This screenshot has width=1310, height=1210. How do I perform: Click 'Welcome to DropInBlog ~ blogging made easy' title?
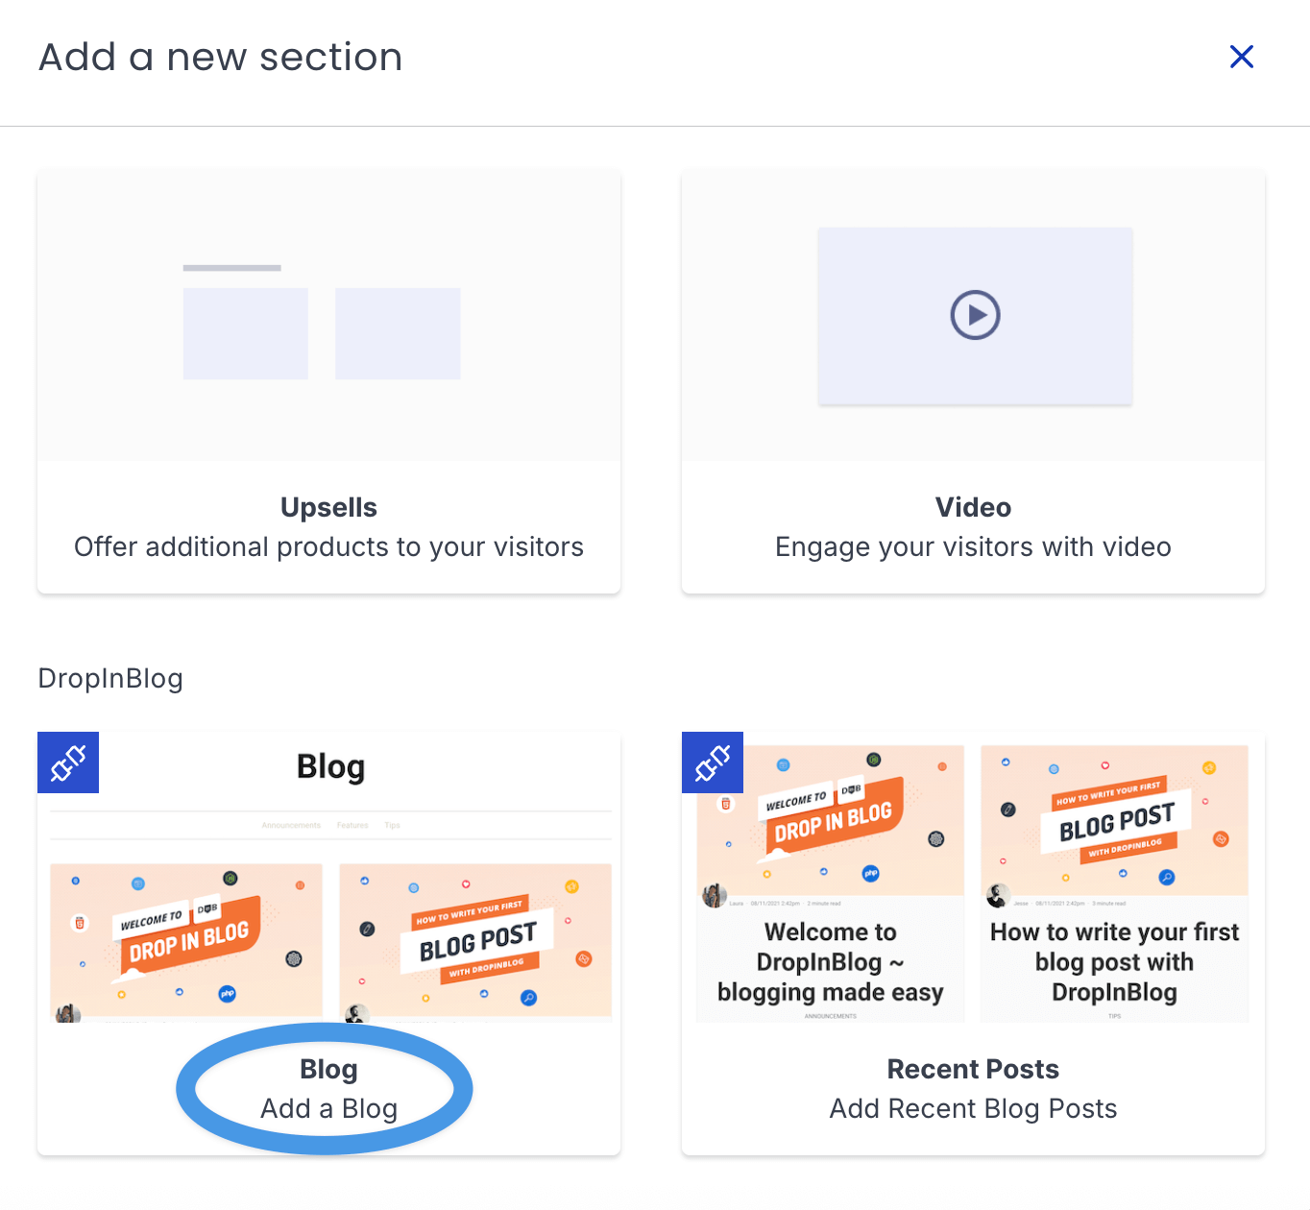[831, 962]
